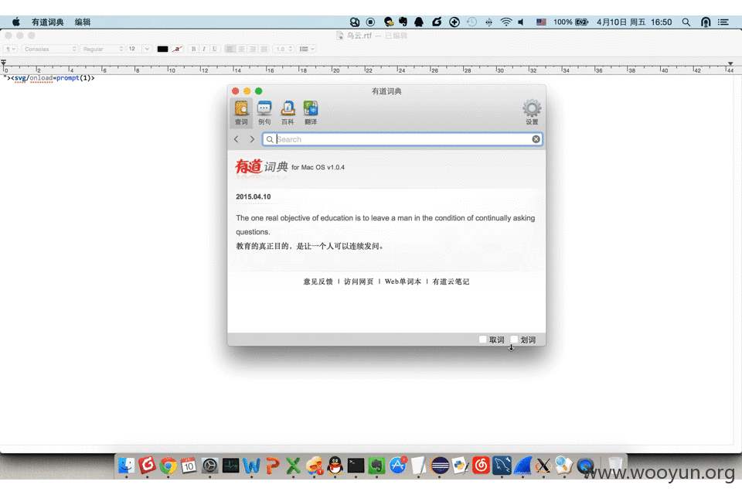The image size is (742, 495).
Task: Open Notification Center in menu bar
Action: click(723, 22)
